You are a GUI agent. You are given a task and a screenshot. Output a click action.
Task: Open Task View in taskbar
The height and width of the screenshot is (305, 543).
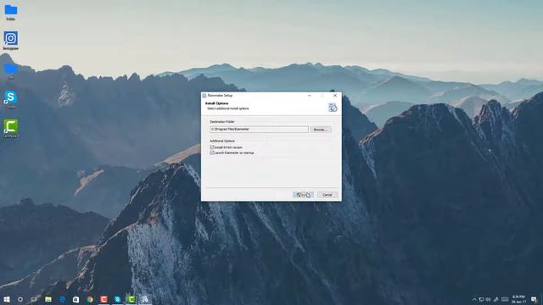pos(34,299)
